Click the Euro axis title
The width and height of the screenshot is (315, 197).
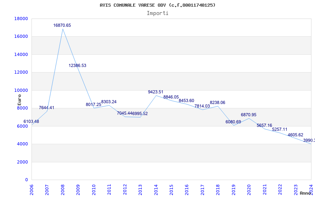[x=19, y=100]
